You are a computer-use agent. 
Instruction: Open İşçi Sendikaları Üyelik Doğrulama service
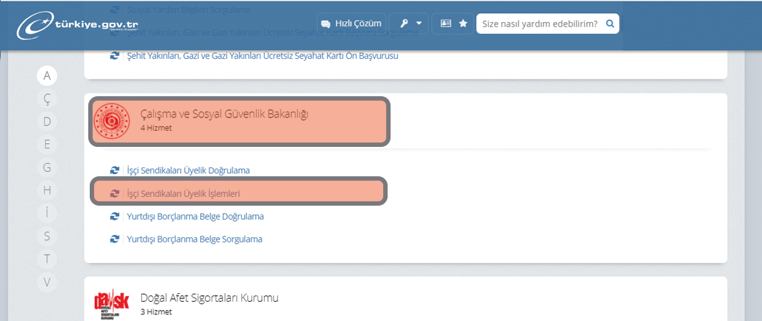[188, 170]
